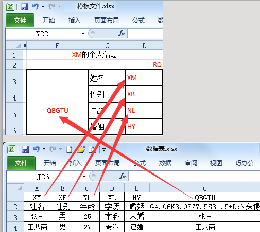Open the Customize Quick Access Toolbar dropdown
Viewport: 260px width, 232px height.
103,150
